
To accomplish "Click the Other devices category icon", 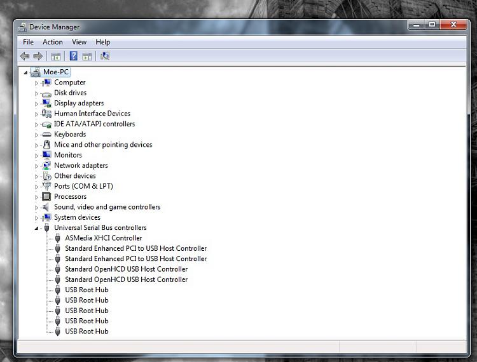I will 47,176.
